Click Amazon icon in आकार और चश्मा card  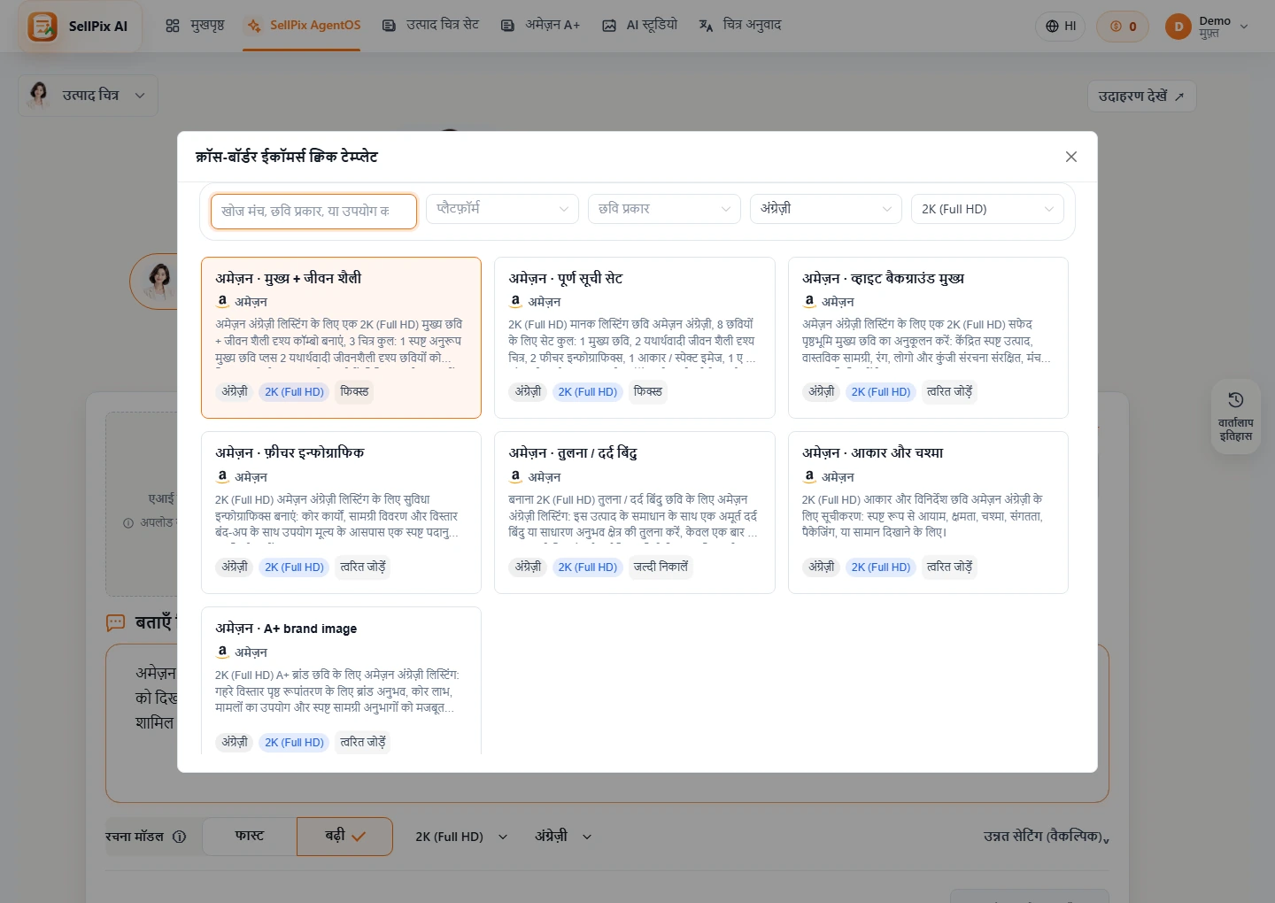(809, 476)
